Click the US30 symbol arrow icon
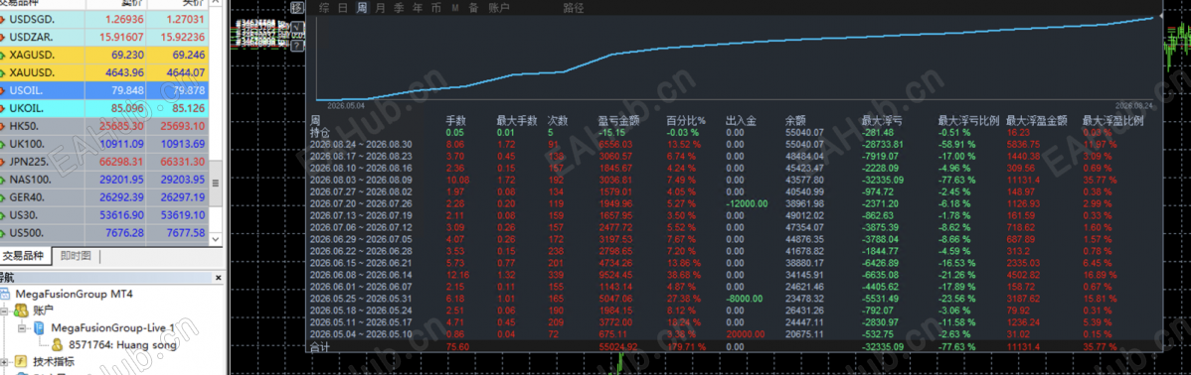1191x375 pixels. [x=3, y=215]
